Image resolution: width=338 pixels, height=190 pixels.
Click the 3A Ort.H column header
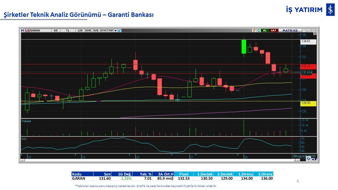click(x=164, y=174)
